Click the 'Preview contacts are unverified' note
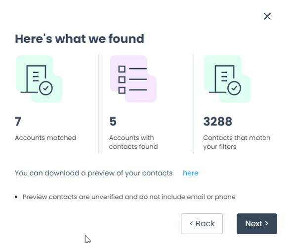The height and width of the screenshot is (243, 291). 129,197
